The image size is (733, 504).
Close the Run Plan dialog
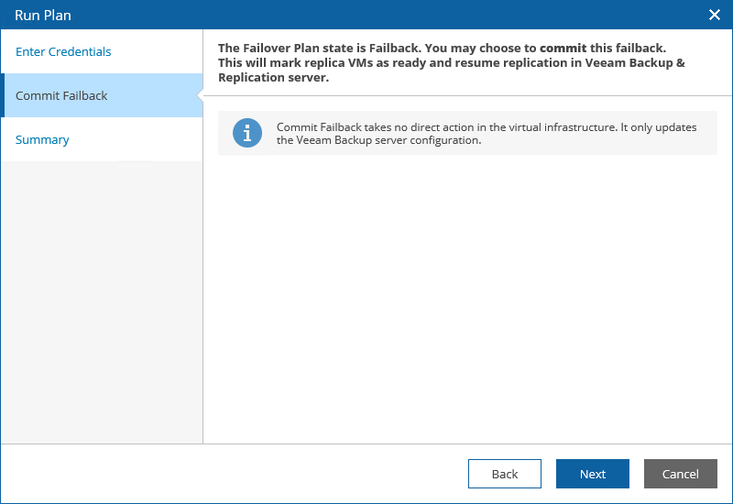[715, 15]
